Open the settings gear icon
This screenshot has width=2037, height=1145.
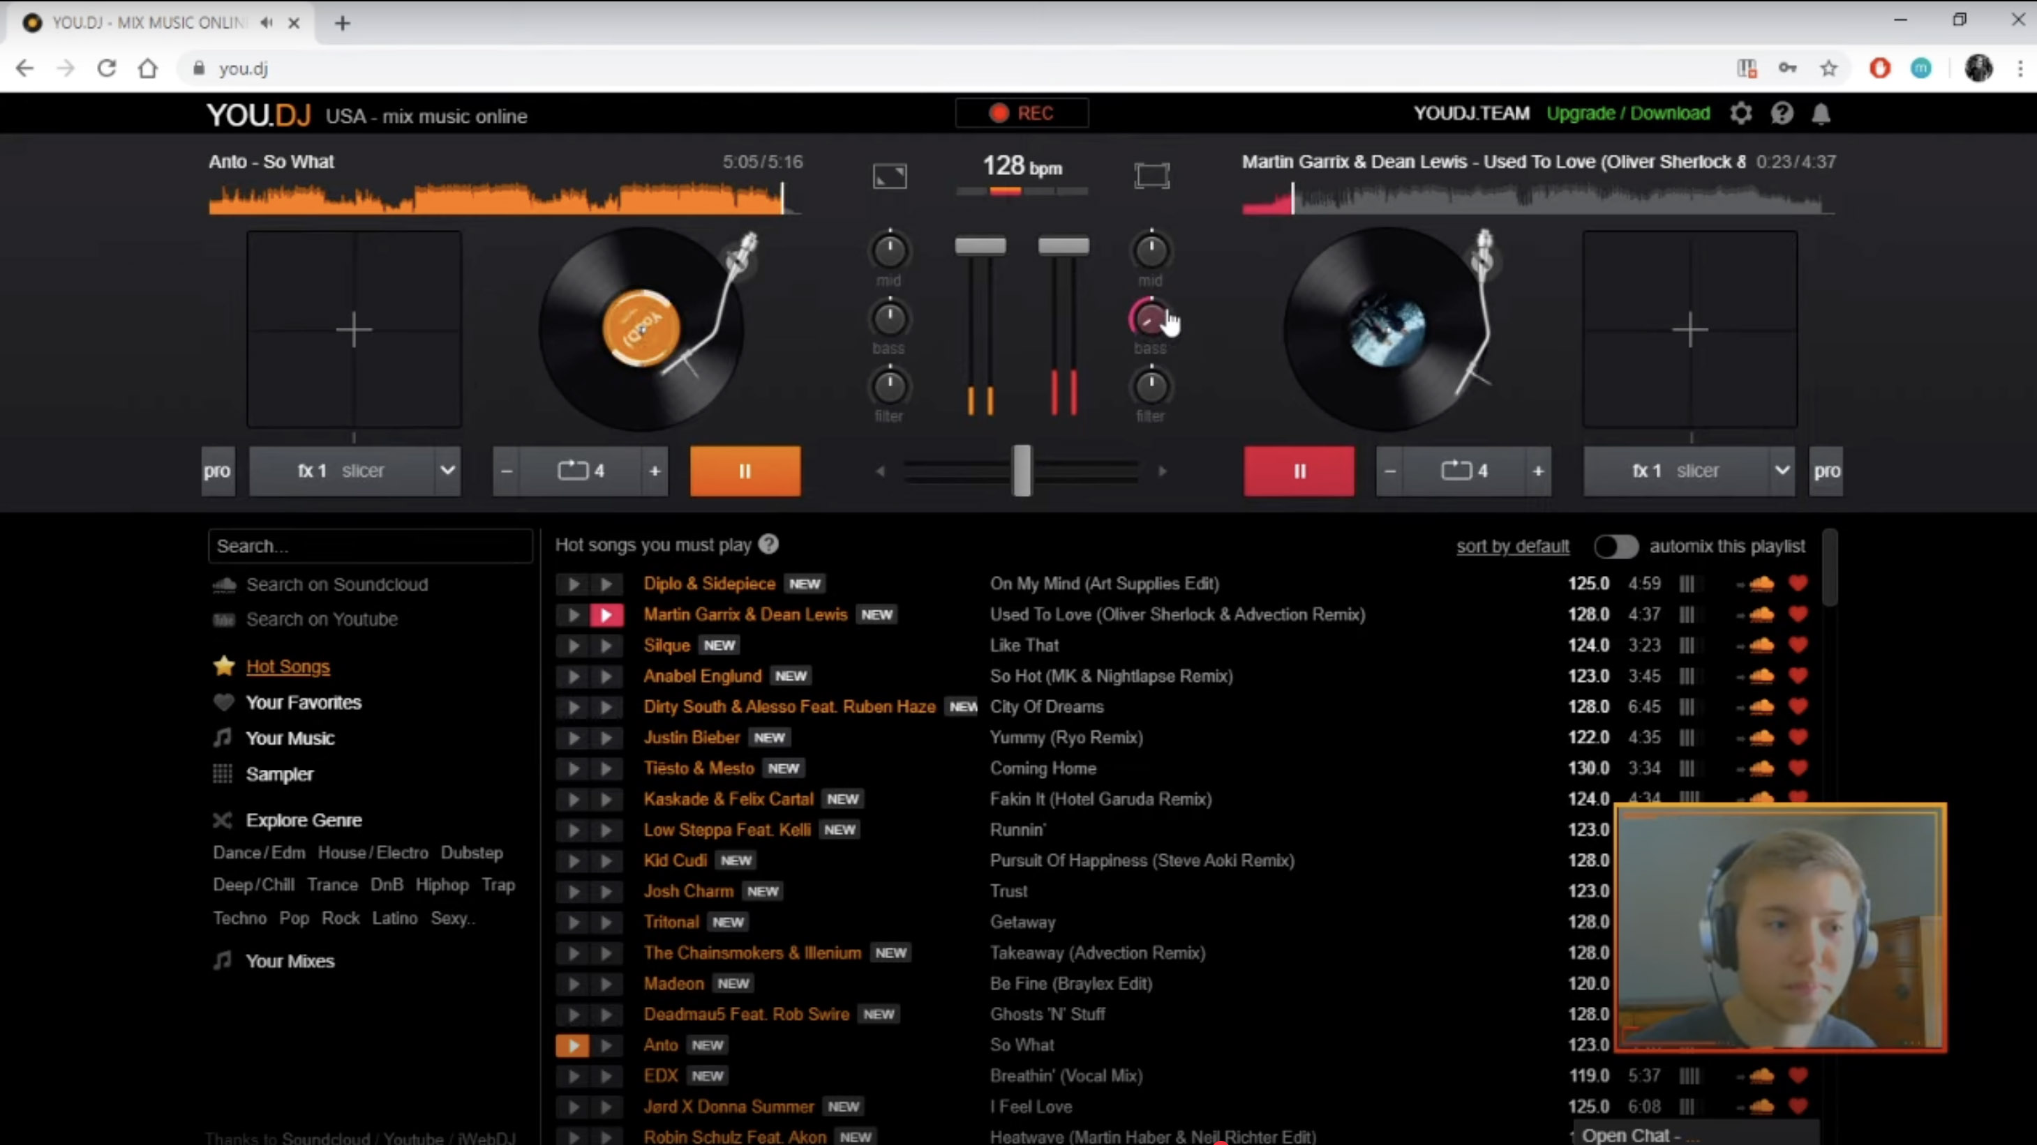pyautogui.click(x=1740, y=114)
